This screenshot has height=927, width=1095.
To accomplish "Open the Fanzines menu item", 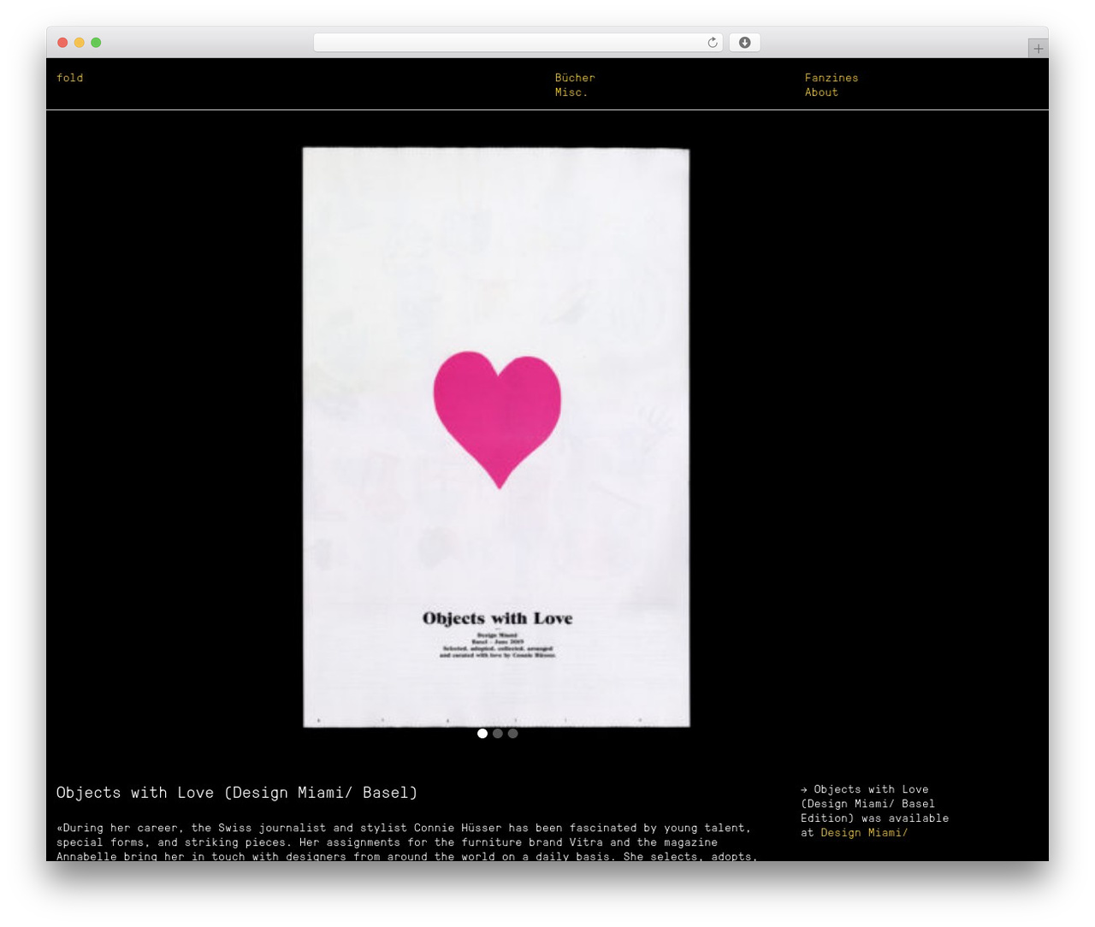I will click(x=832, y=78).
